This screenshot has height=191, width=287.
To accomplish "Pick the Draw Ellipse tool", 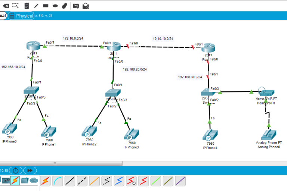I will tap(55, 6).
